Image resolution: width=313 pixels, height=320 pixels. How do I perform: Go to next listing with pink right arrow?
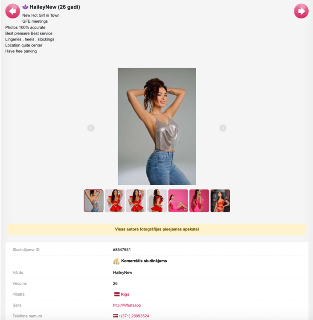tap(301, 11)
